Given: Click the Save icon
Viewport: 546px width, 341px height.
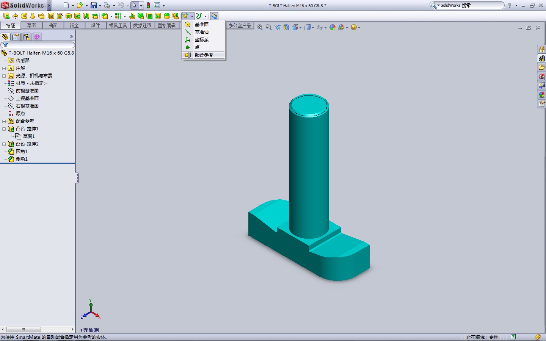Looking at the screenshot, I should [x=93, y=5].
